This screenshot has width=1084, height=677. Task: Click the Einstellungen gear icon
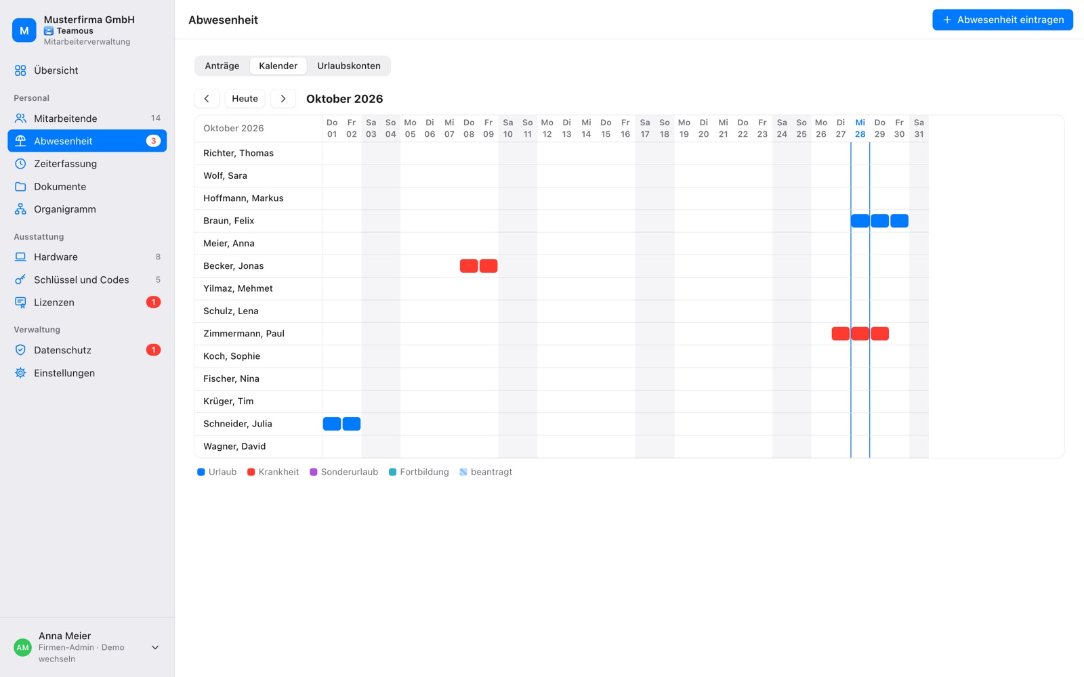coord(20,373)
